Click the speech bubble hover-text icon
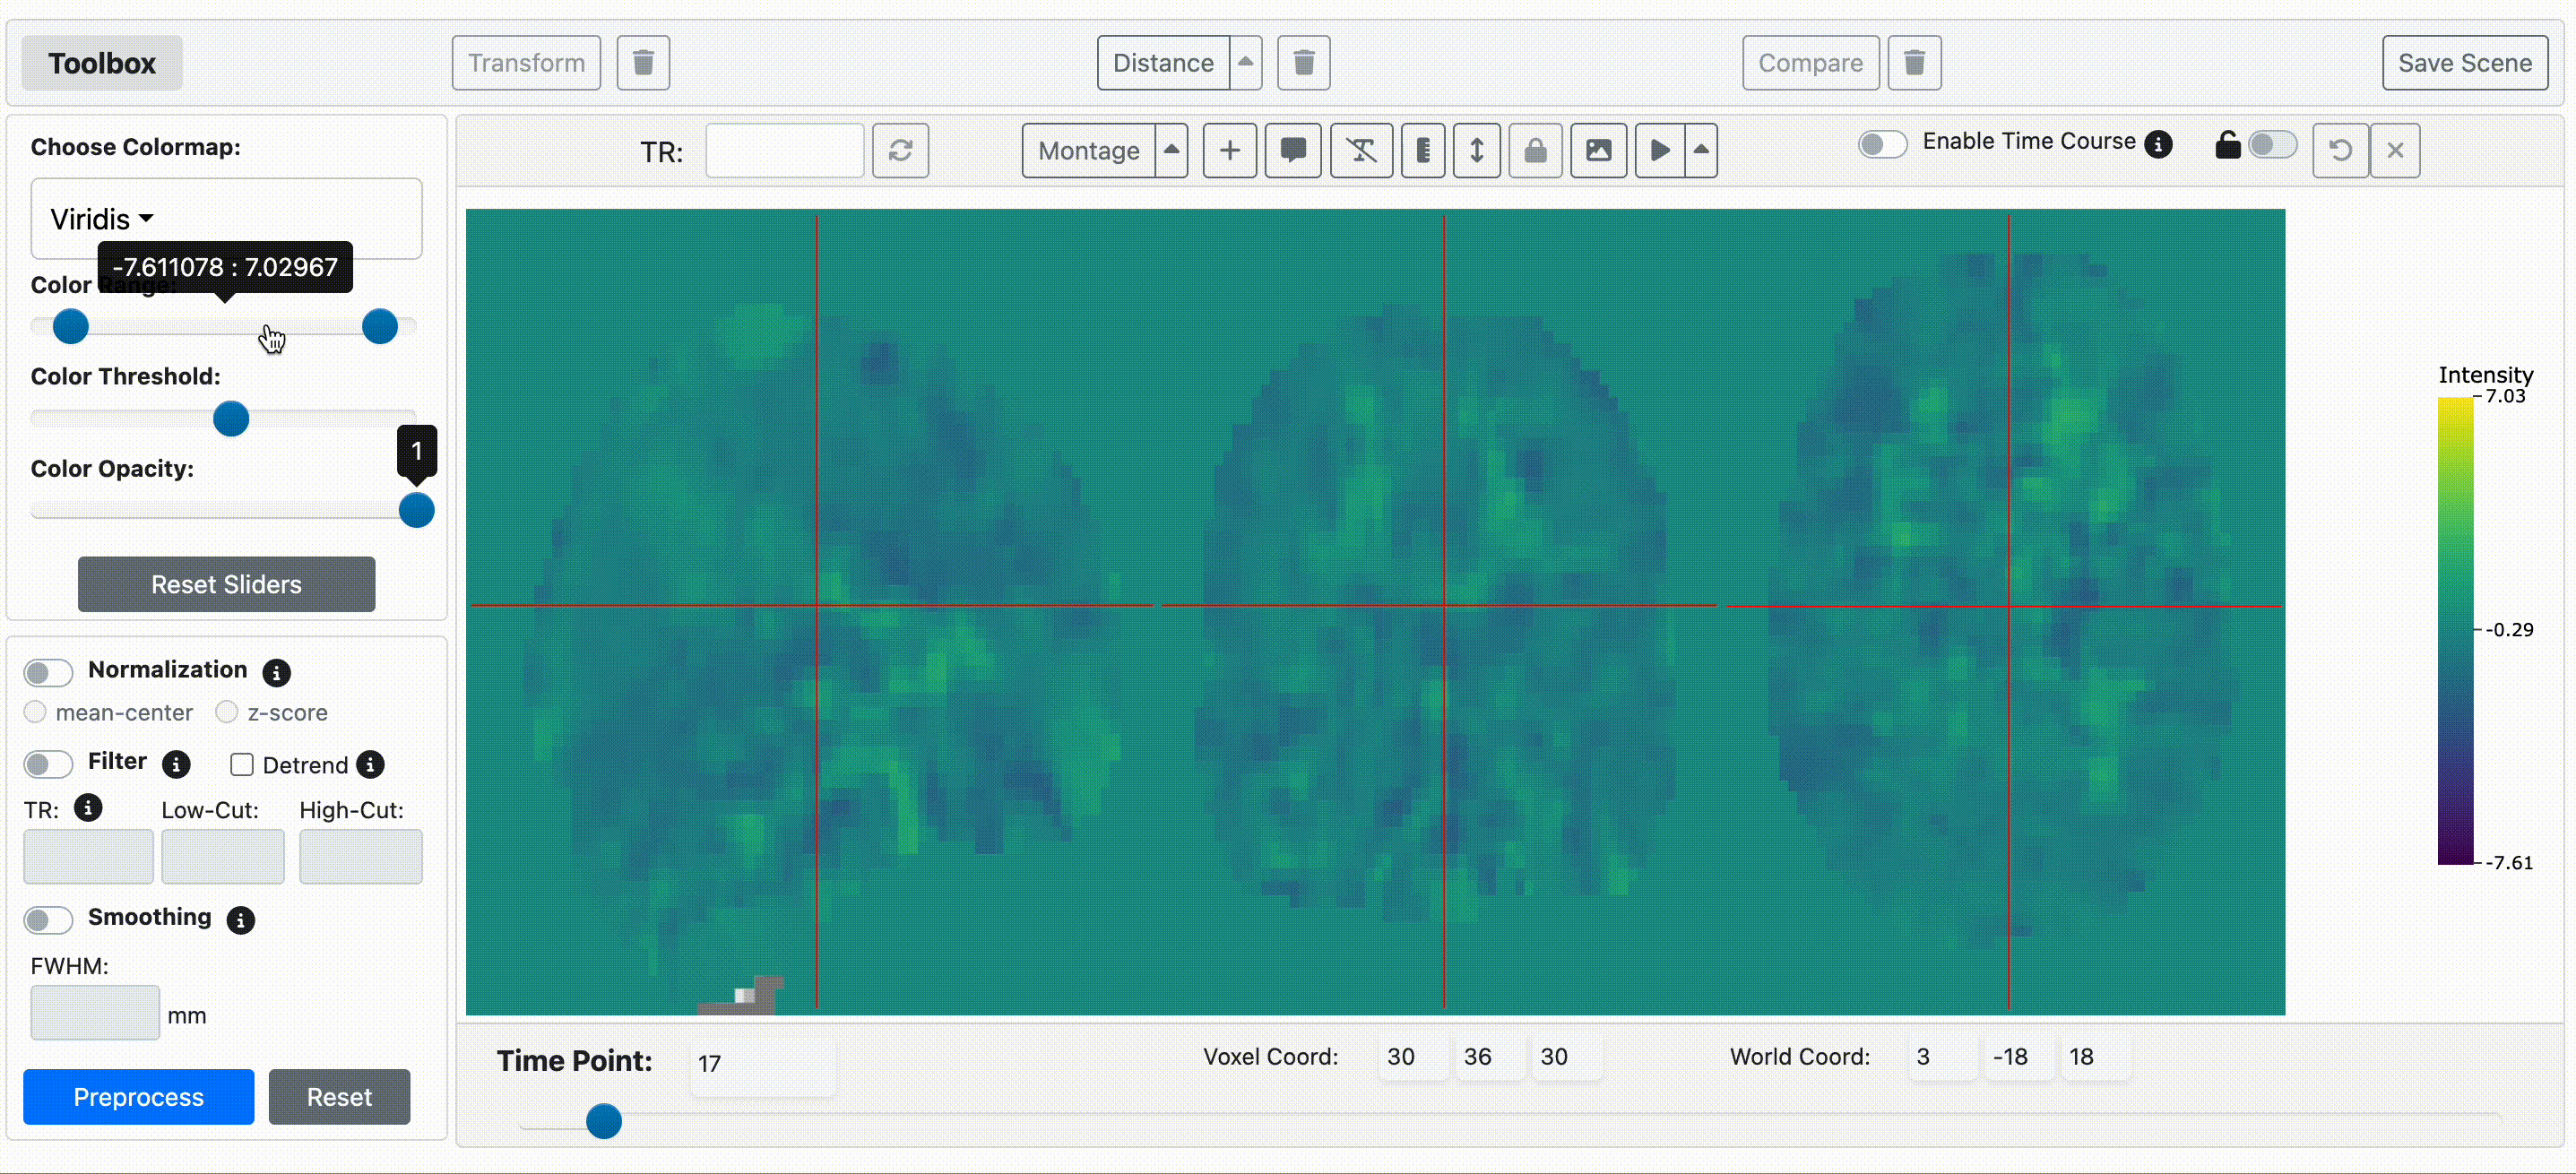The image size is (2576, 1174). 1293,151
